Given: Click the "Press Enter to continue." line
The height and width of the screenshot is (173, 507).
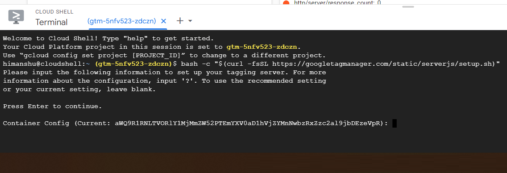Looking at the screenshot, I should click(x=52, y=106).
